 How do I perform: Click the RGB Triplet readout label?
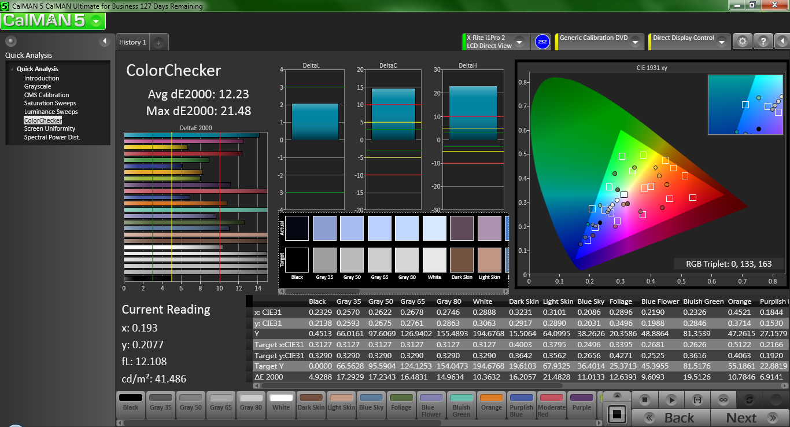click(729, 264)
